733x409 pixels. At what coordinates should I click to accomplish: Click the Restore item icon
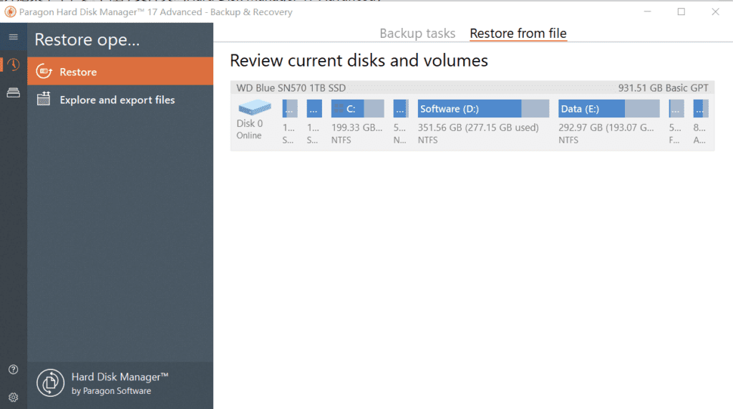44,72
